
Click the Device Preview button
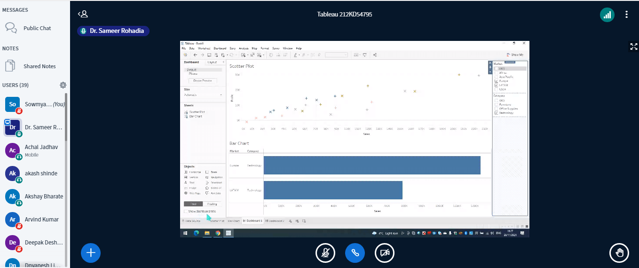pos(203,81)
